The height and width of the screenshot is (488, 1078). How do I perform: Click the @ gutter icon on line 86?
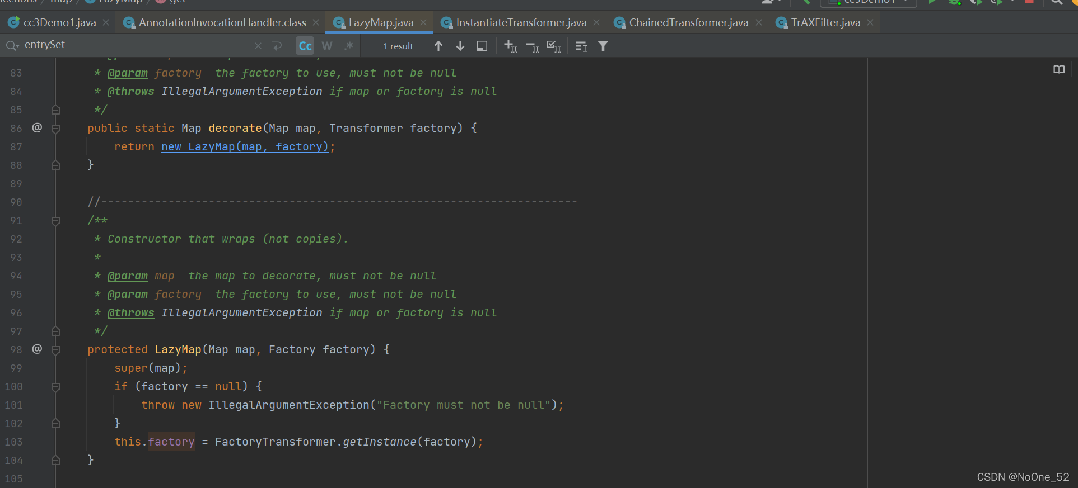tap(37, 127)
